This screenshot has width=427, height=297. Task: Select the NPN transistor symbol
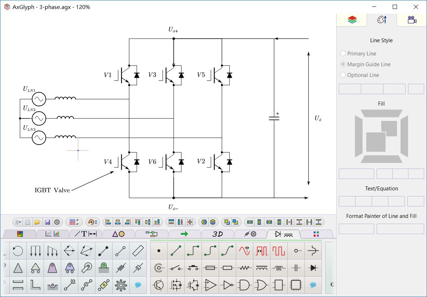[159, 285]
